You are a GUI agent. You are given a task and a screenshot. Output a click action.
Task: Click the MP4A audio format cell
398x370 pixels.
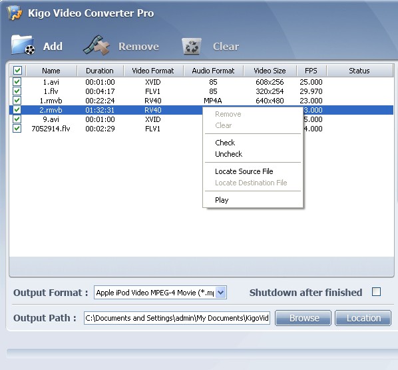(x=213, y=101)
